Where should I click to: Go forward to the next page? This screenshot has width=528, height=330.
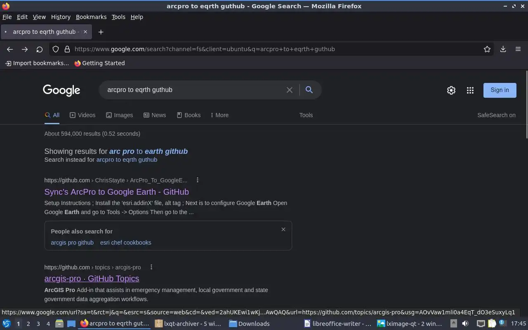tap(25, 49)
